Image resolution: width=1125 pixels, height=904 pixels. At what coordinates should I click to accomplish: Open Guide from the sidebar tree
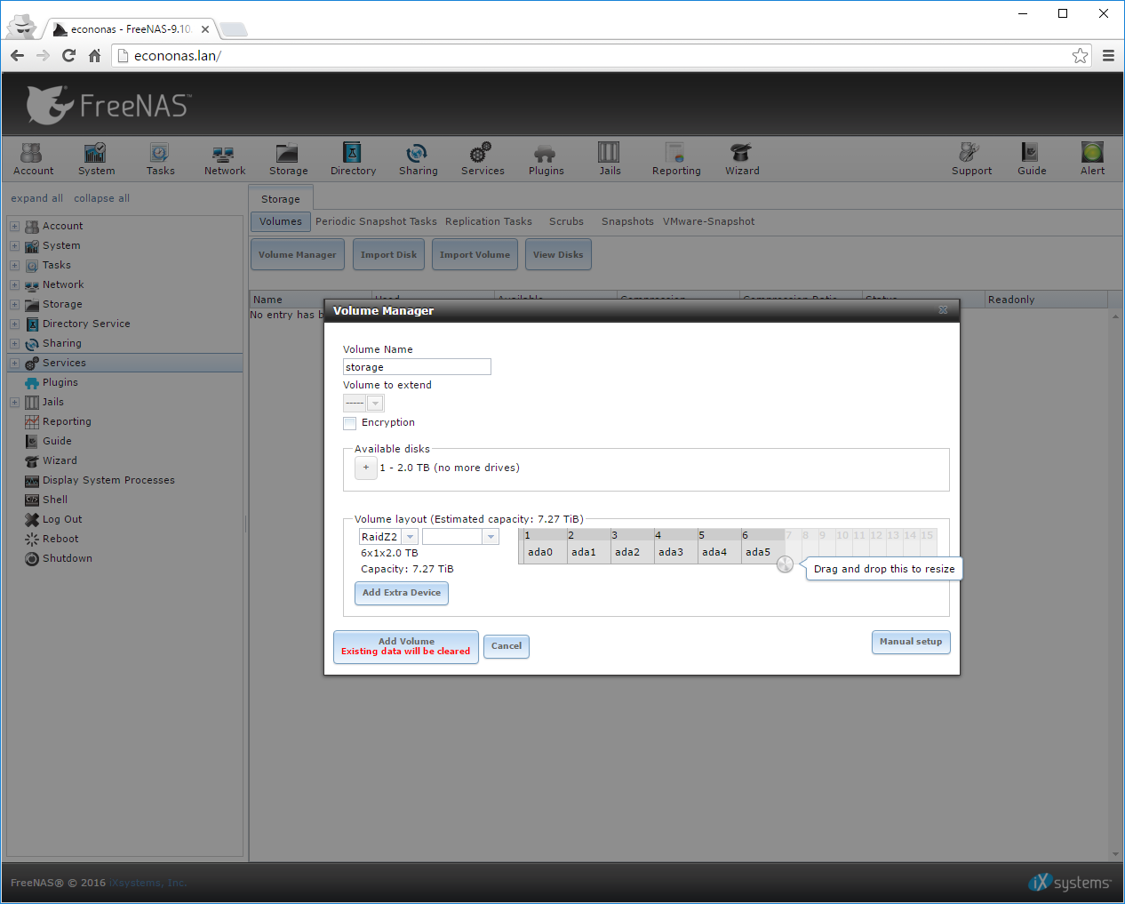56,441
